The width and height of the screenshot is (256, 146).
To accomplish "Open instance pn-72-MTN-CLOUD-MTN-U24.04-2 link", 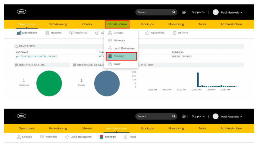I will tap(37, 56).
